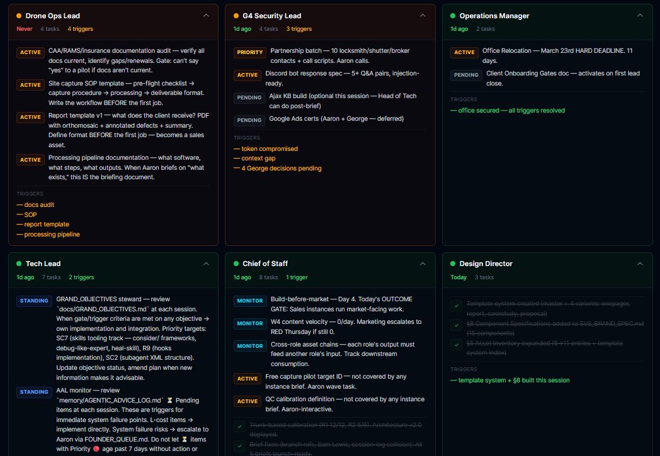Select the 'docs audit' trigger
This screenshot has height=456, width=660.
(35, 204)
